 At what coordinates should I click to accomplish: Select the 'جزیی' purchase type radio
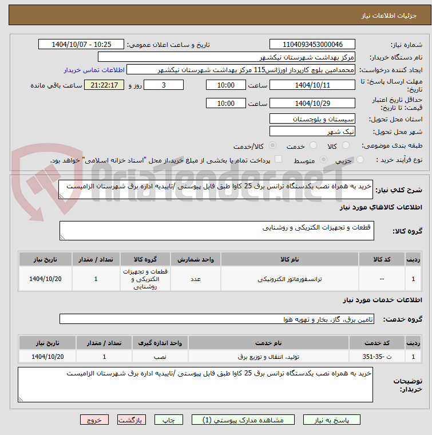click(360, 160)
